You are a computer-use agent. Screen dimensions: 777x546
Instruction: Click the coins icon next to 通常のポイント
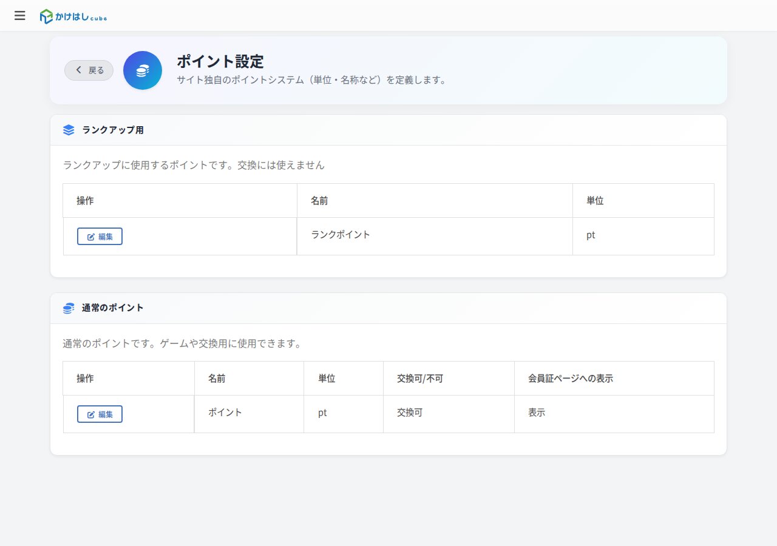coord(69,308)
